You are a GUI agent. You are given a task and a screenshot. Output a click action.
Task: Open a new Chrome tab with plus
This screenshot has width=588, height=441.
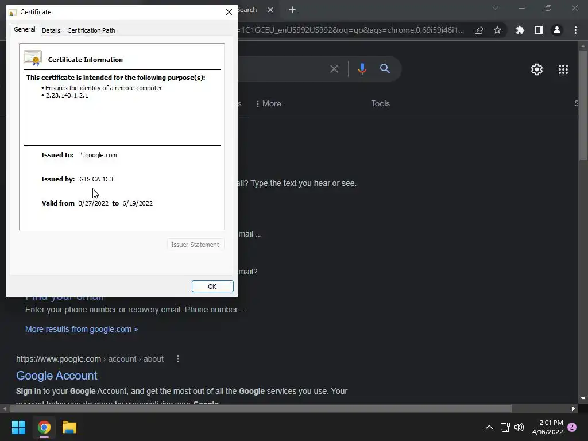(292, 10)
